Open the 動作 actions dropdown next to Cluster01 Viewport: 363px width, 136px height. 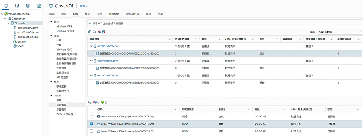(x=83, y=6)
